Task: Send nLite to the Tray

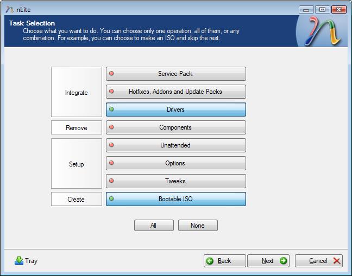Action: pyautogui.click(x=26, y=261)
